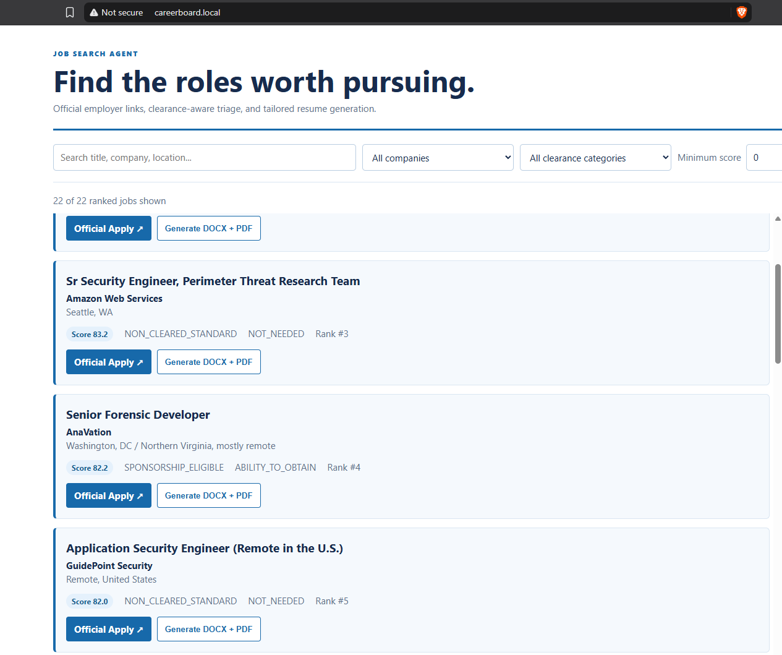Click the Sr Security Engineer, Perimeter Threat title
Viewport: 782px width, 655px height.
213,281
